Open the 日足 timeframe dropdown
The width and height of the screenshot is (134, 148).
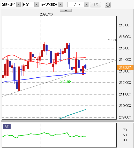31,5
